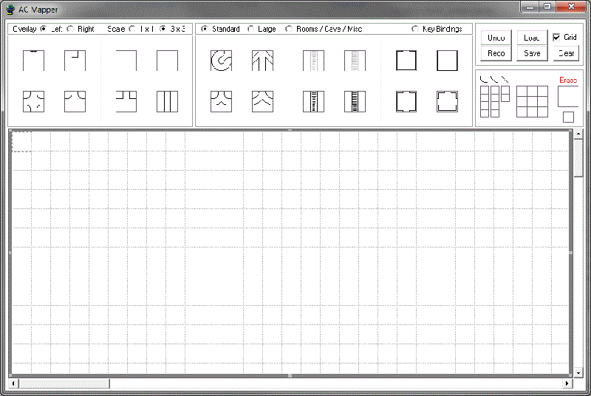Select the Rooms / Cave / Misc option
The image size is (591, 396).
point(289,30)
